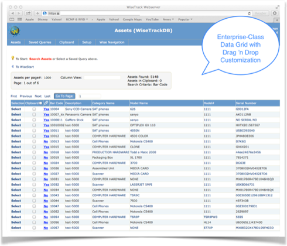Click the downloads icon in Safari toolbar
The width and height of the screenshot is (287, 246).
pyautogui.click(x=275, y=13)
